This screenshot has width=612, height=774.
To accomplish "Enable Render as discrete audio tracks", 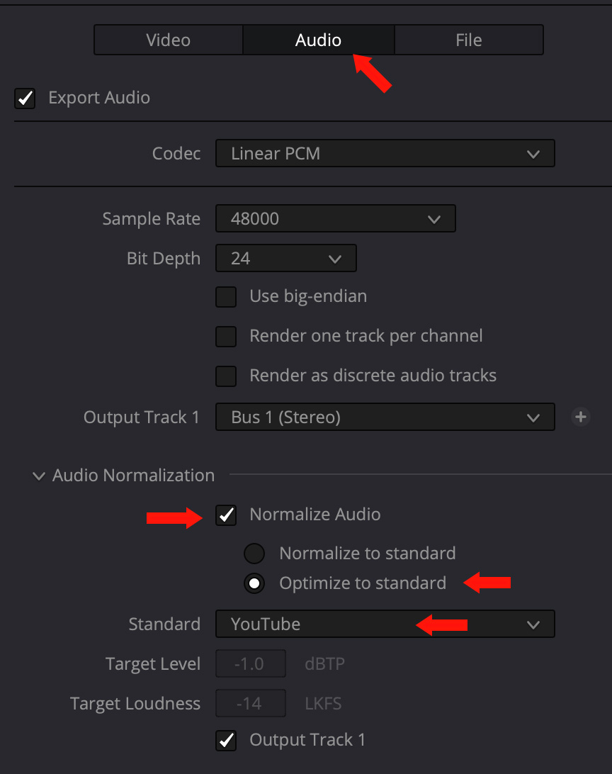I will [x=226, y=376].
